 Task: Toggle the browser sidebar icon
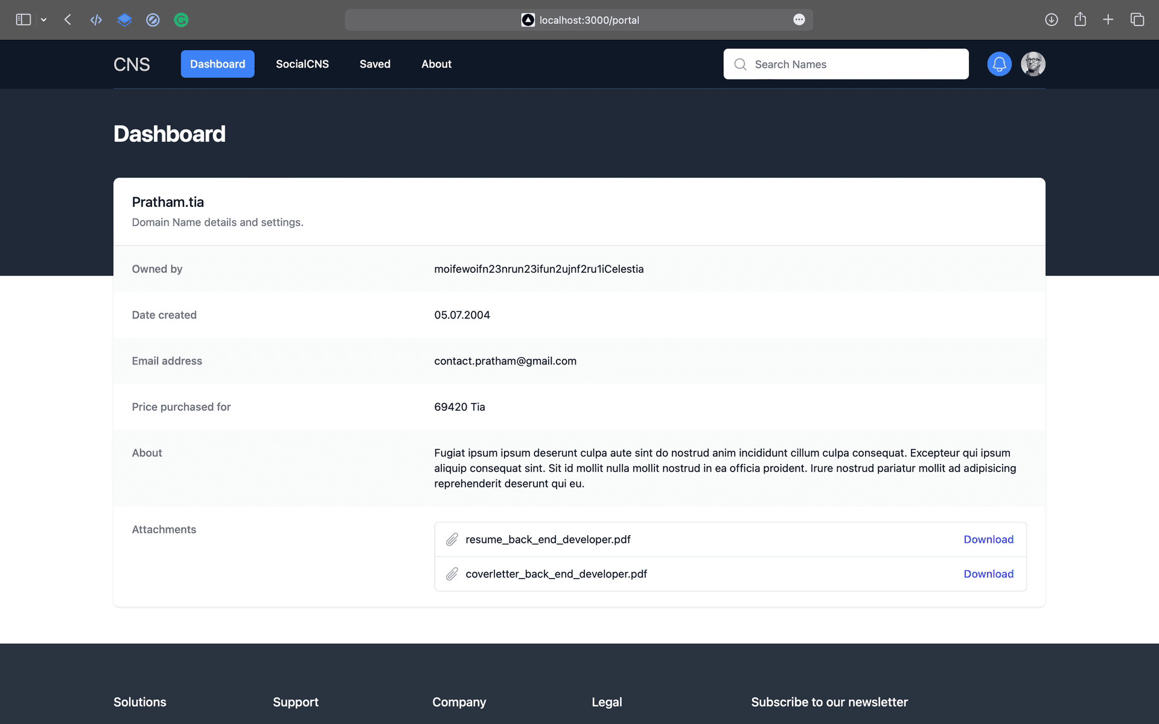pyautogui.click(x=23, y=19)
